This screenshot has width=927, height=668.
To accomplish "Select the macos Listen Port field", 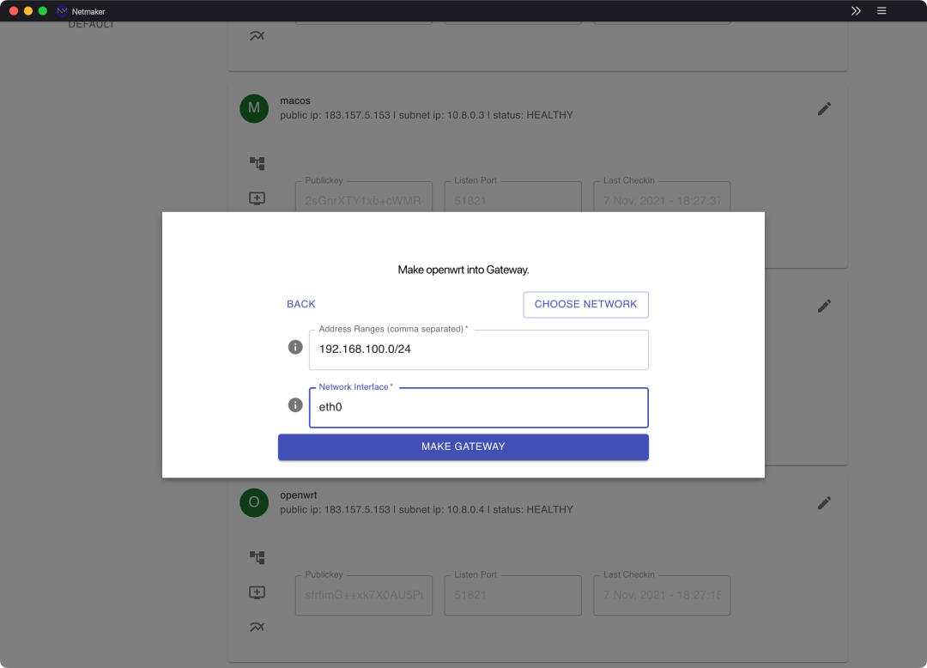I will [512, 201].
